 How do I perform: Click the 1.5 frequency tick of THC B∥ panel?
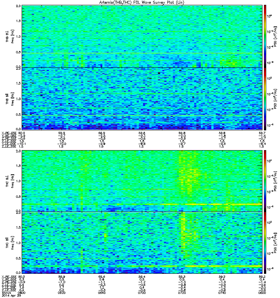[x=18, y=227]
